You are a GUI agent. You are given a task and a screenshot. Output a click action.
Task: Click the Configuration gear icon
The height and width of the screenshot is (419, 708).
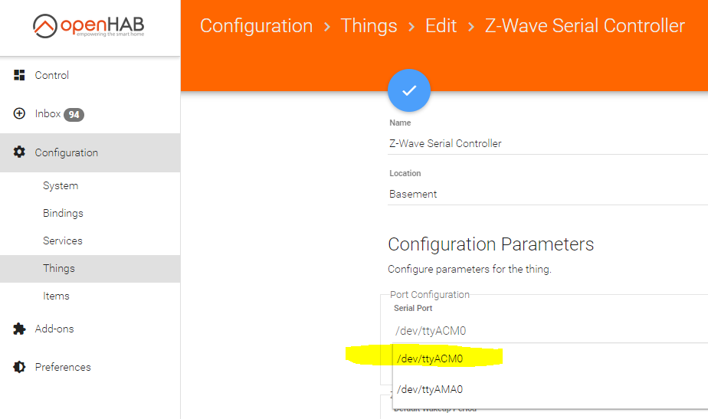click(x=19, y=152)
